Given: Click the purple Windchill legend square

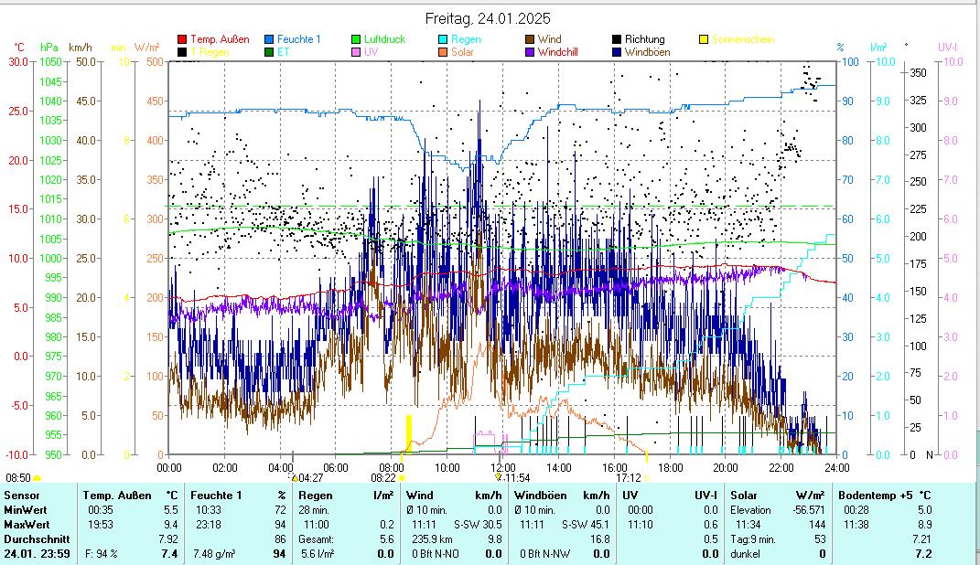Looking at the screenshot, I should coord(530,52).
